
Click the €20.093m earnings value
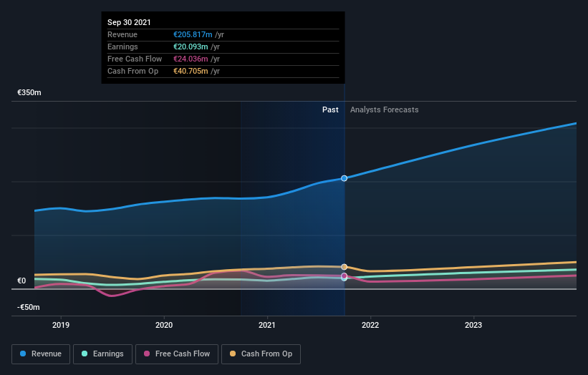(x=191, y=47)
